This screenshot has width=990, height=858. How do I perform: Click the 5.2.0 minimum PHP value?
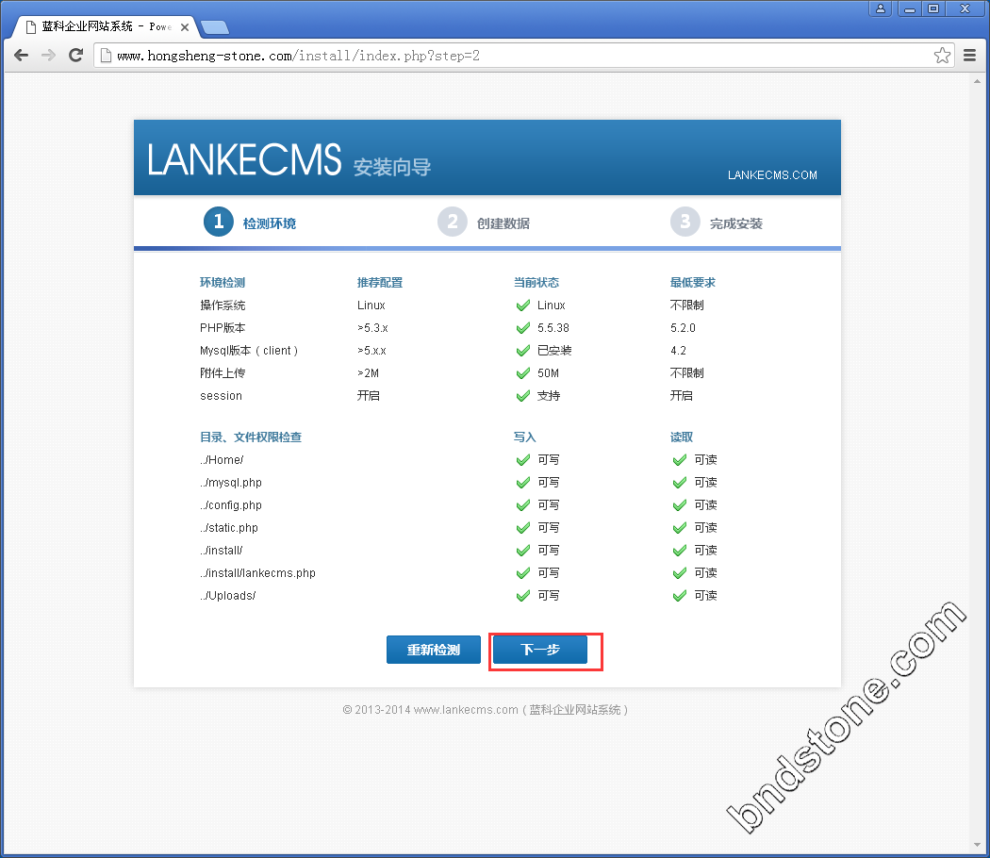click(683, 328)
